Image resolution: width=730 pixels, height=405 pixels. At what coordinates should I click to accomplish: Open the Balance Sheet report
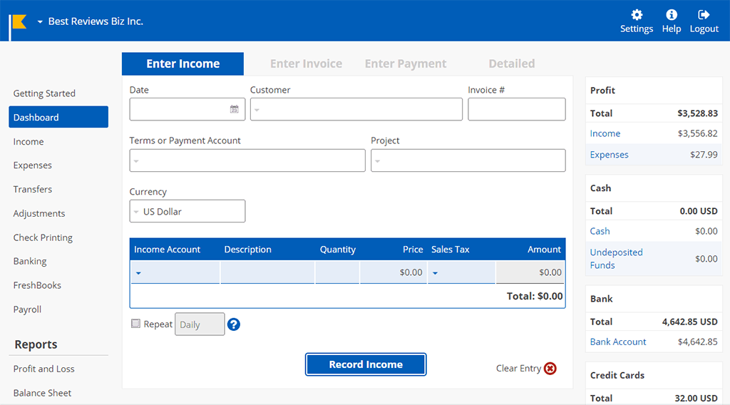pos(42,393)
